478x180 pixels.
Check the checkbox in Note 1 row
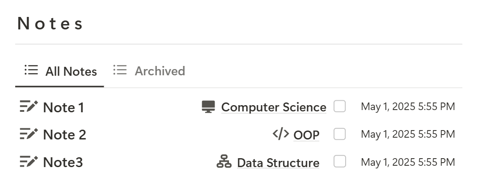339,106
